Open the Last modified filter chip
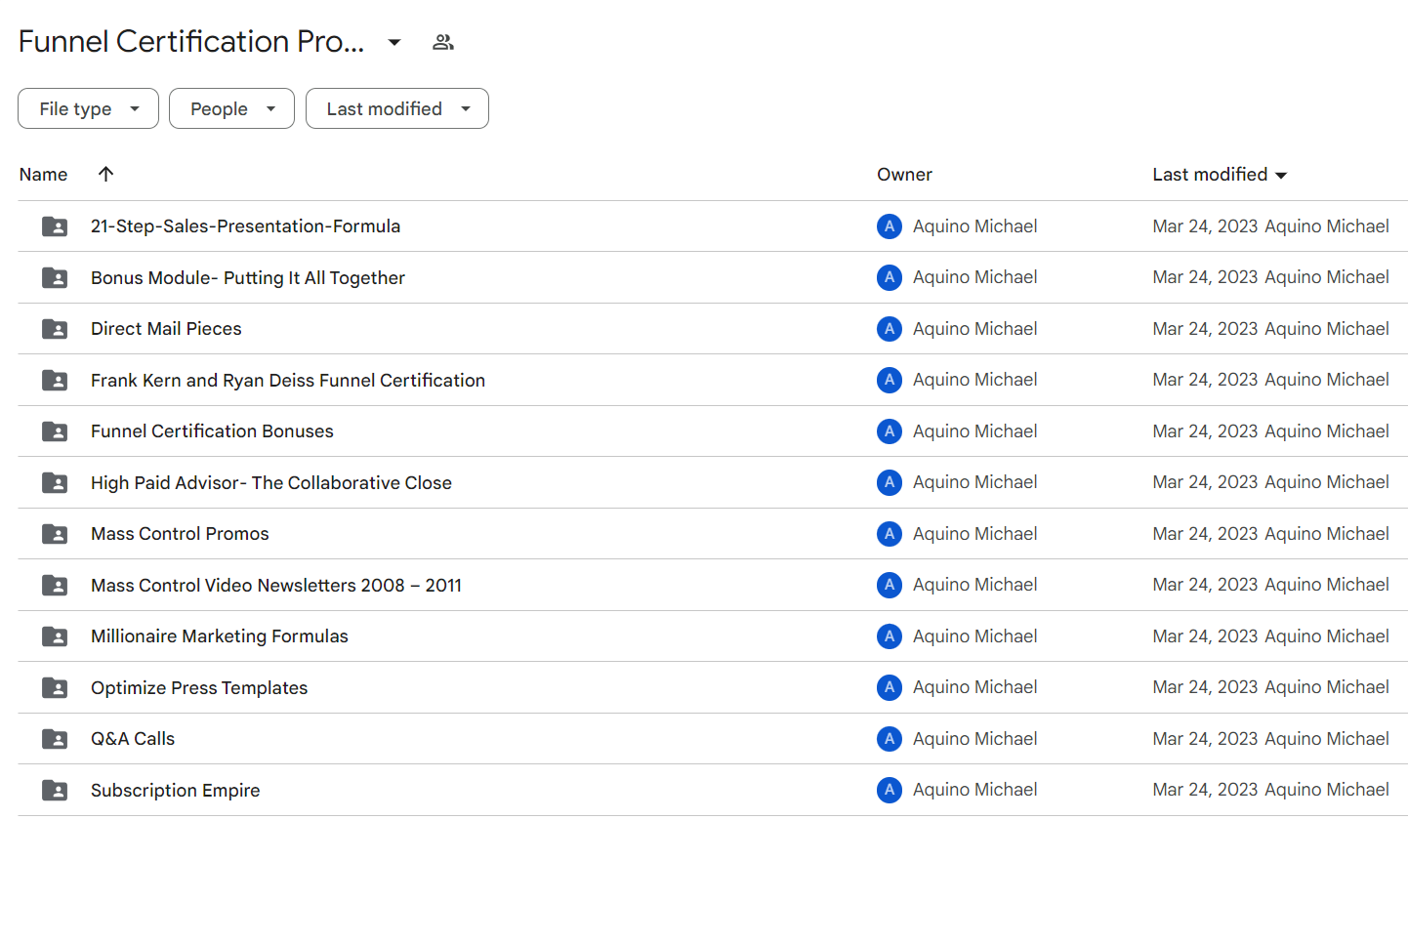1408x943 pixels. click(396, 108)
